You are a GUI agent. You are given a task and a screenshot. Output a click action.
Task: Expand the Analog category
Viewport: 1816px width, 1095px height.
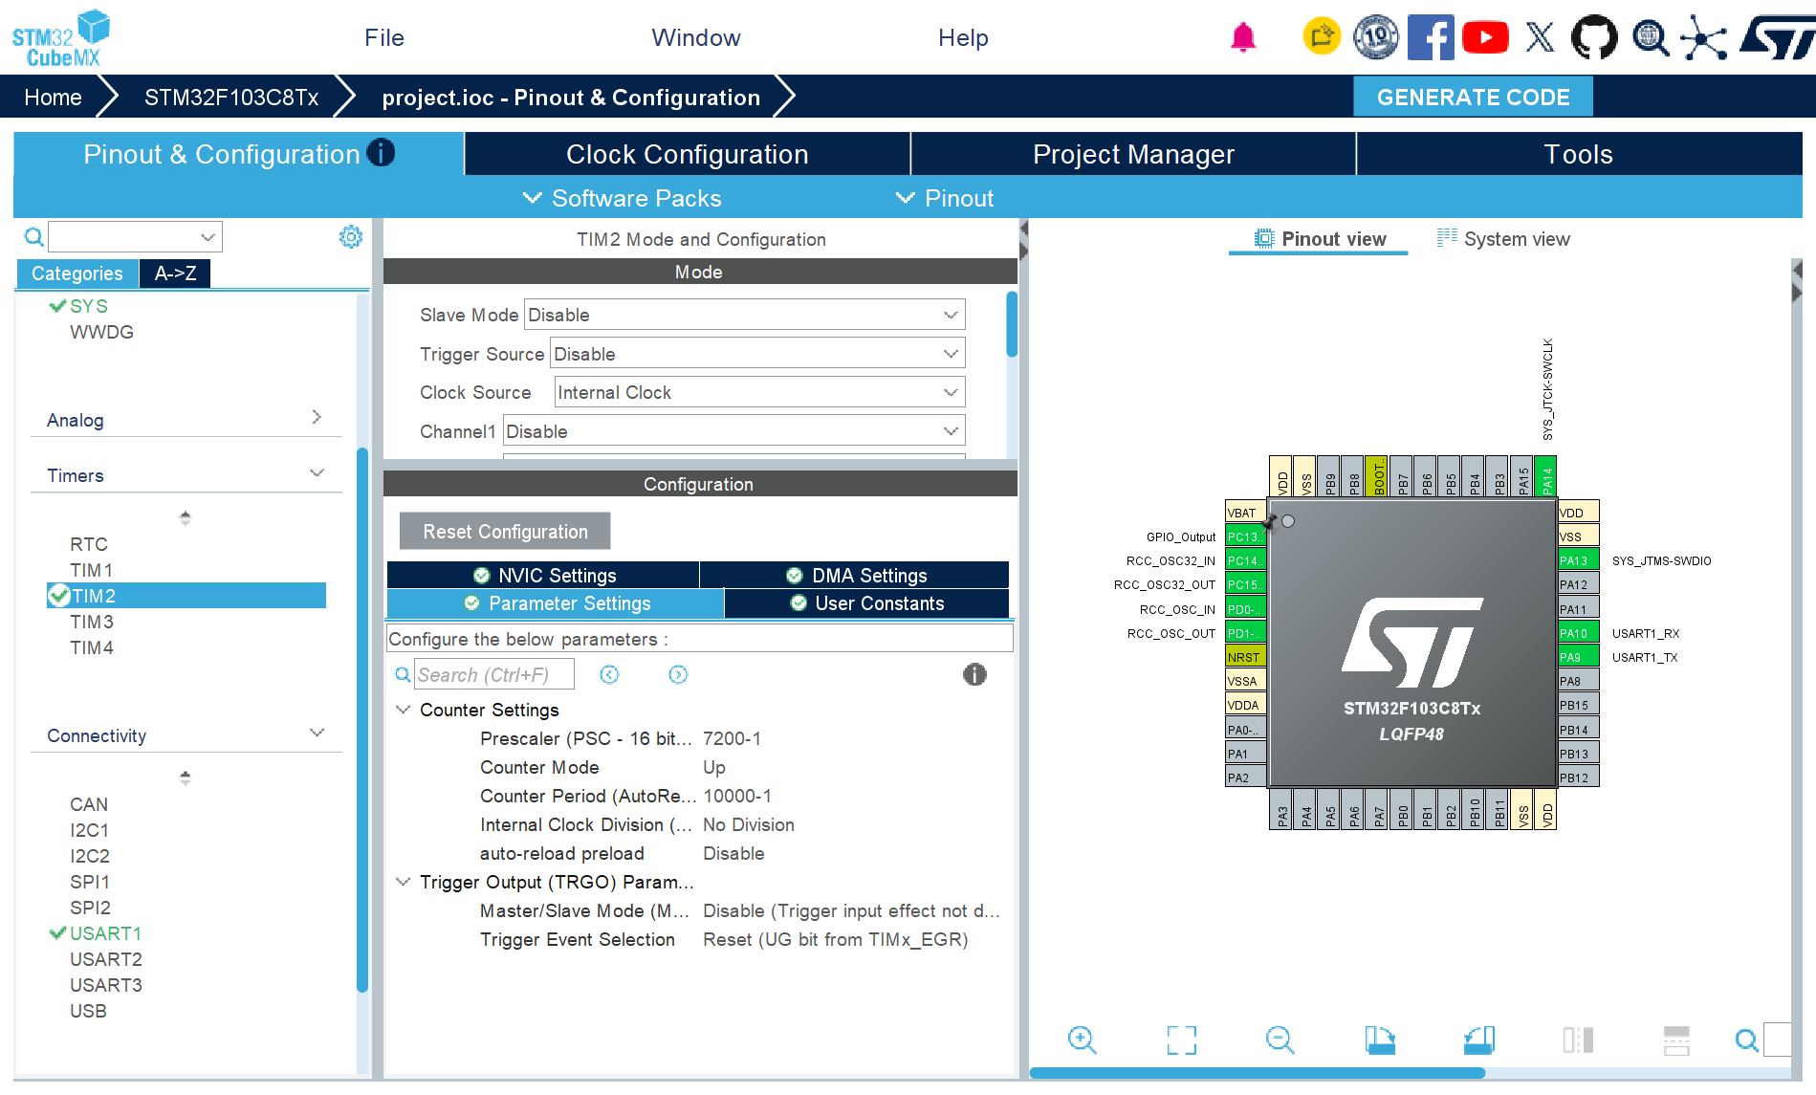click(x=317, y=418)
